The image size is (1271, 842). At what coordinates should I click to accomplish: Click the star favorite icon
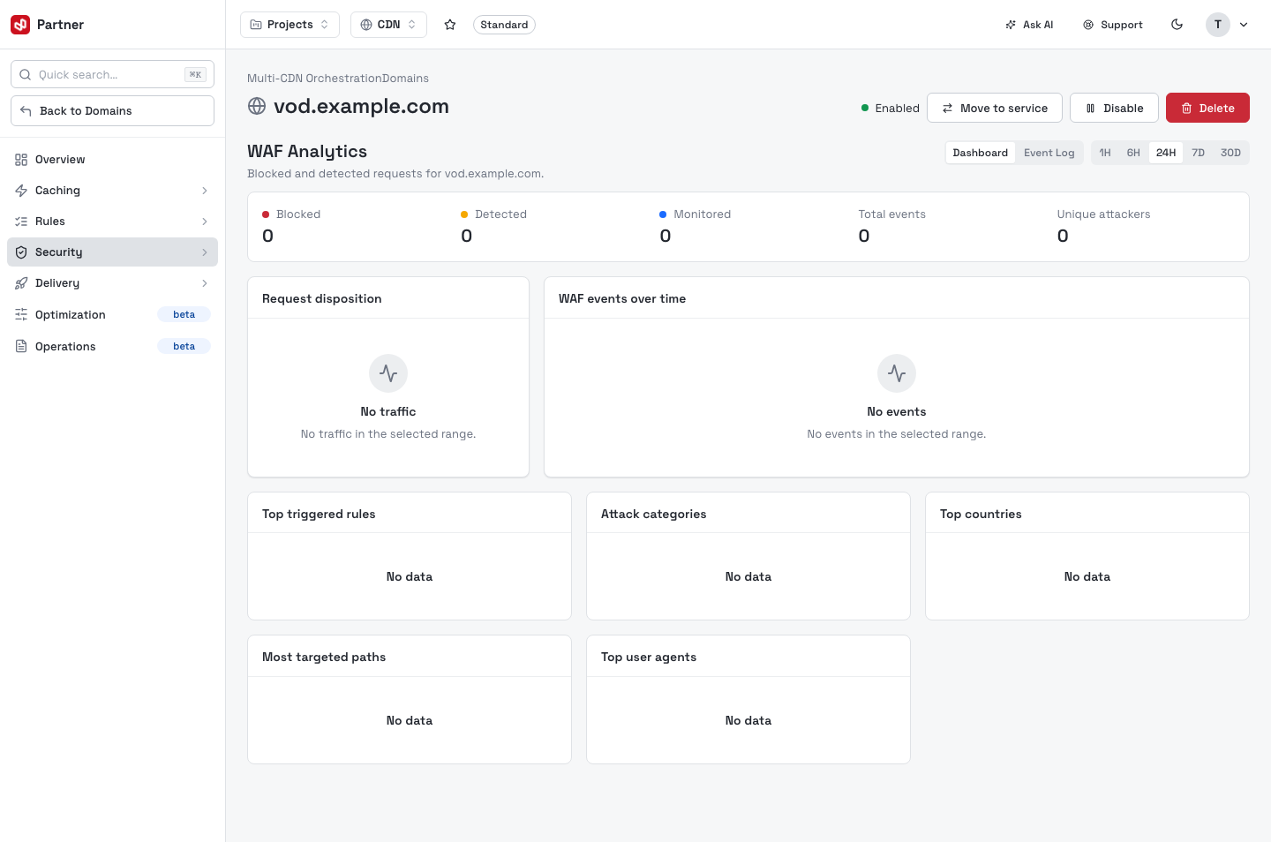[450, 25]
